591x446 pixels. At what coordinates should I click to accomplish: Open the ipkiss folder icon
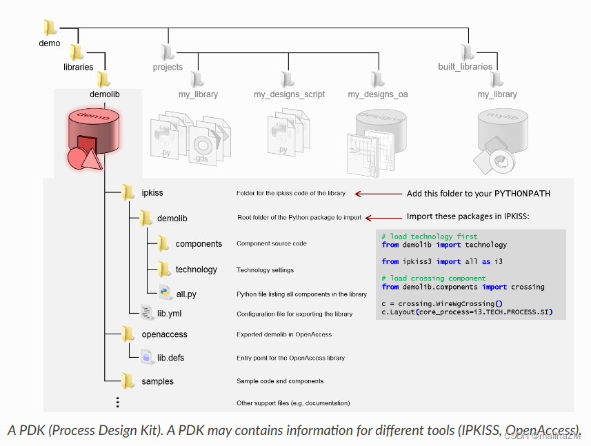[128, 192]
